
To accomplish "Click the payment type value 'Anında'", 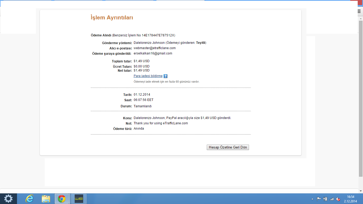I will (x=139, y=129).
